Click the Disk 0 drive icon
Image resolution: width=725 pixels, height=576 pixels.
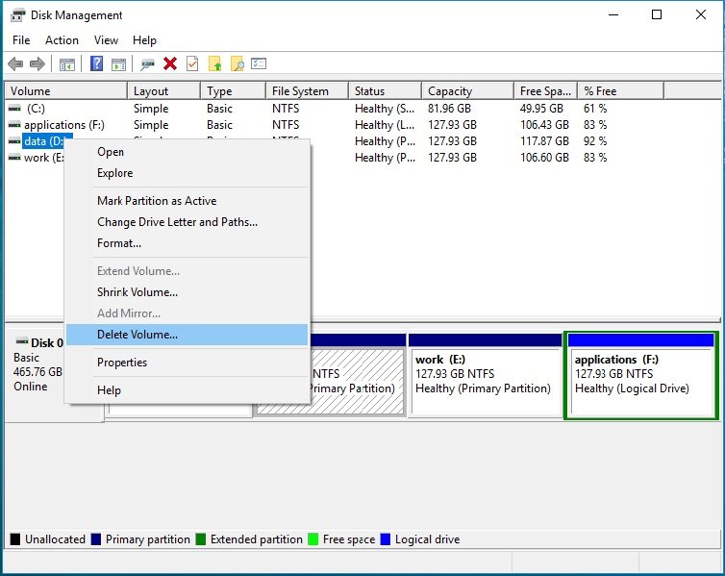22,341
